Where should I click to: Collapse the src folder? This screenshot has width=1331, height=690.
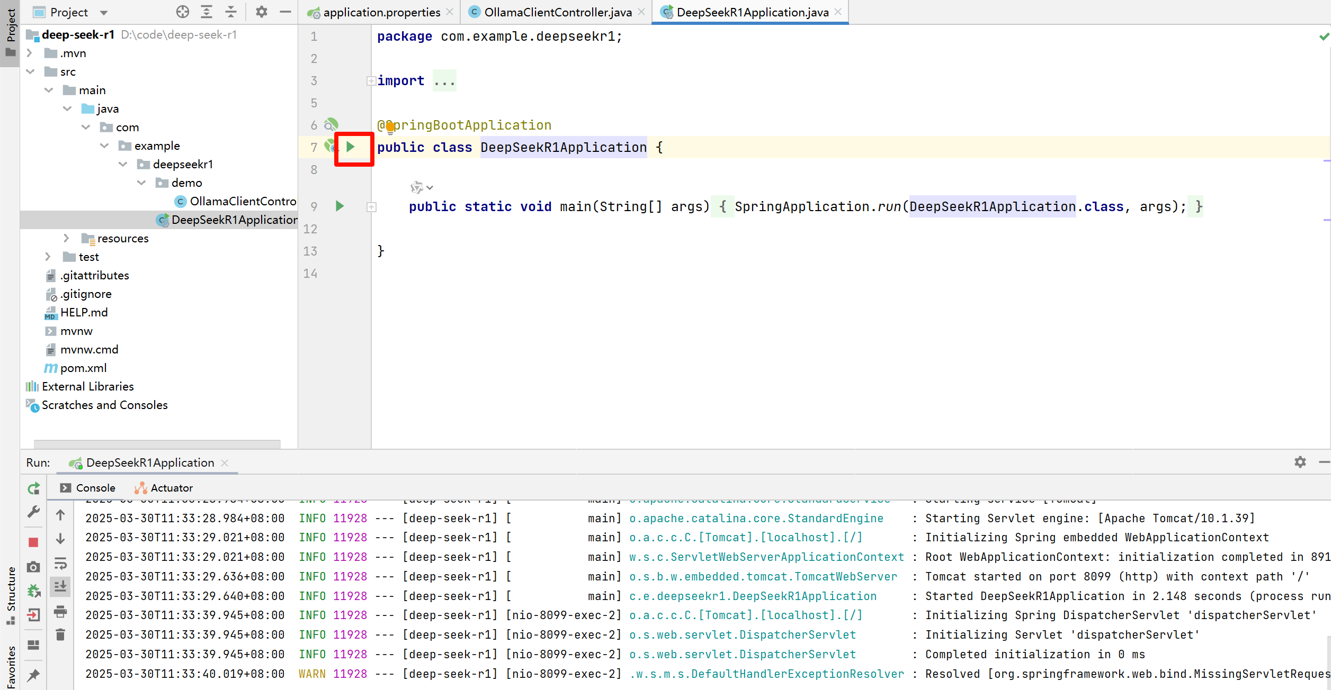[30, 71]
